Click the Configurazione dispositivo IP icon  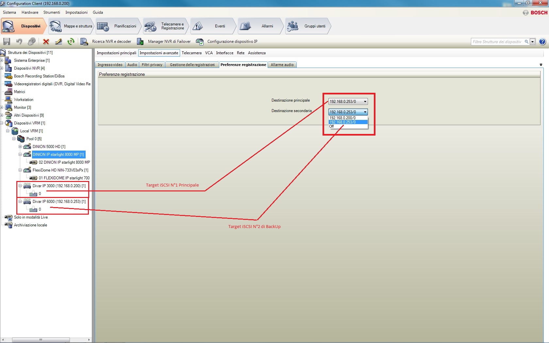click(200, 41)
